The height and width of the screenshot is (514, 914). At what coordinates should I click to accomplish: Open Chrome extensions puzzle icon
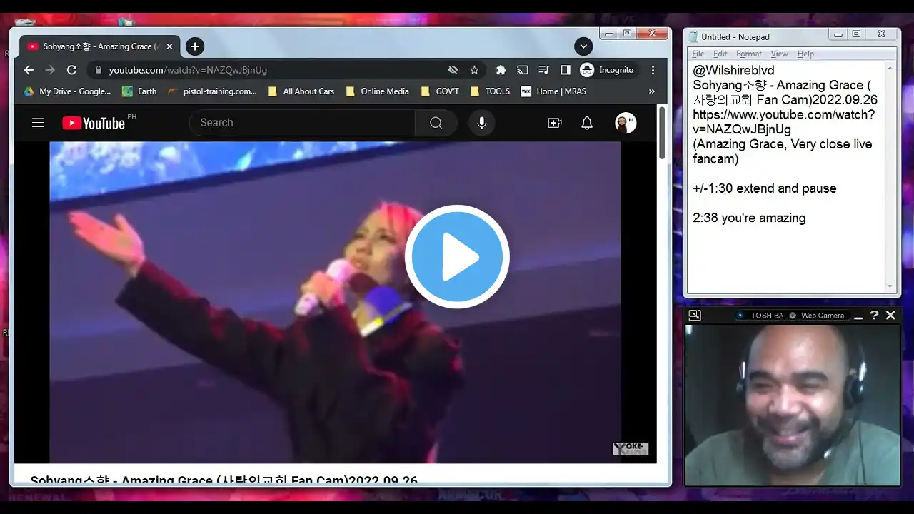[x=501, y=70]
